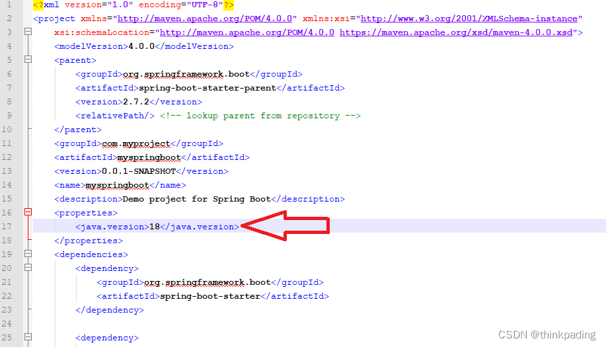Viewport: 606px width, 347px height.
Task: Click the closing properties tag on line 18
Action: coord(89,241)
